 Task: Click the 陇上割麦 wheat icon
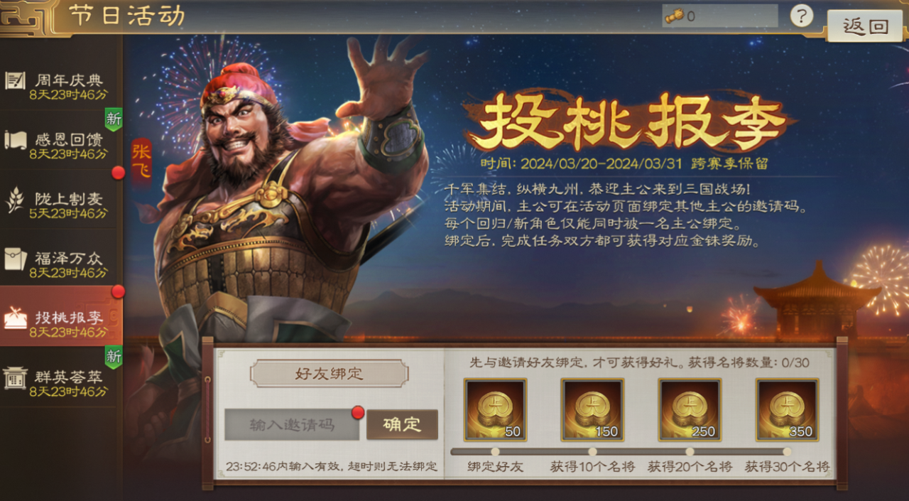coord(14,200)
